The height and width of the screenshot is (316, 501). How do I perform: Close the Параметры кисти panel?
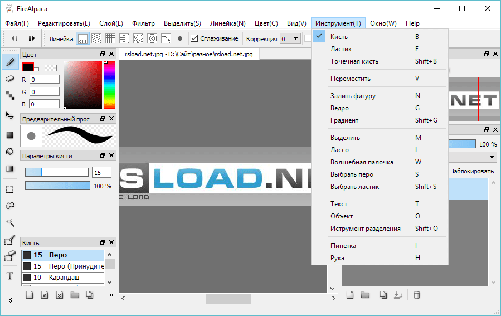[x=111, y=155]
